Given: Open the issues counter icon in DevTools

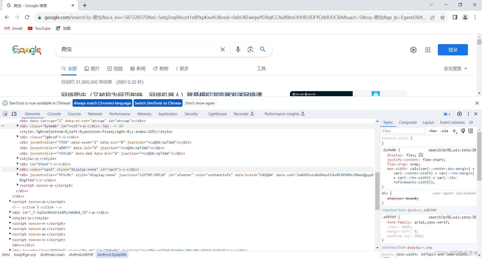Looking at the screenshot, I should point(447,114).
